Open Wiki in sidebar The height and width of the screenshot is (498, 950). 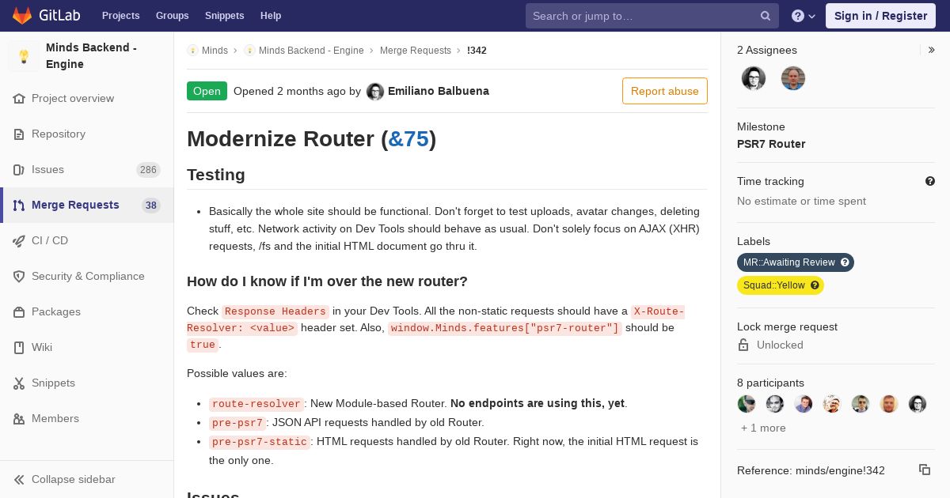pos(42,347)
